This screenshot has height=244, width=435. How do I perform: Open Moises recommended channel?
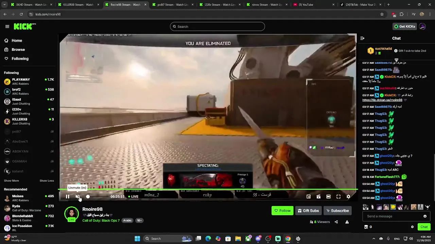(x=29, y=198)
